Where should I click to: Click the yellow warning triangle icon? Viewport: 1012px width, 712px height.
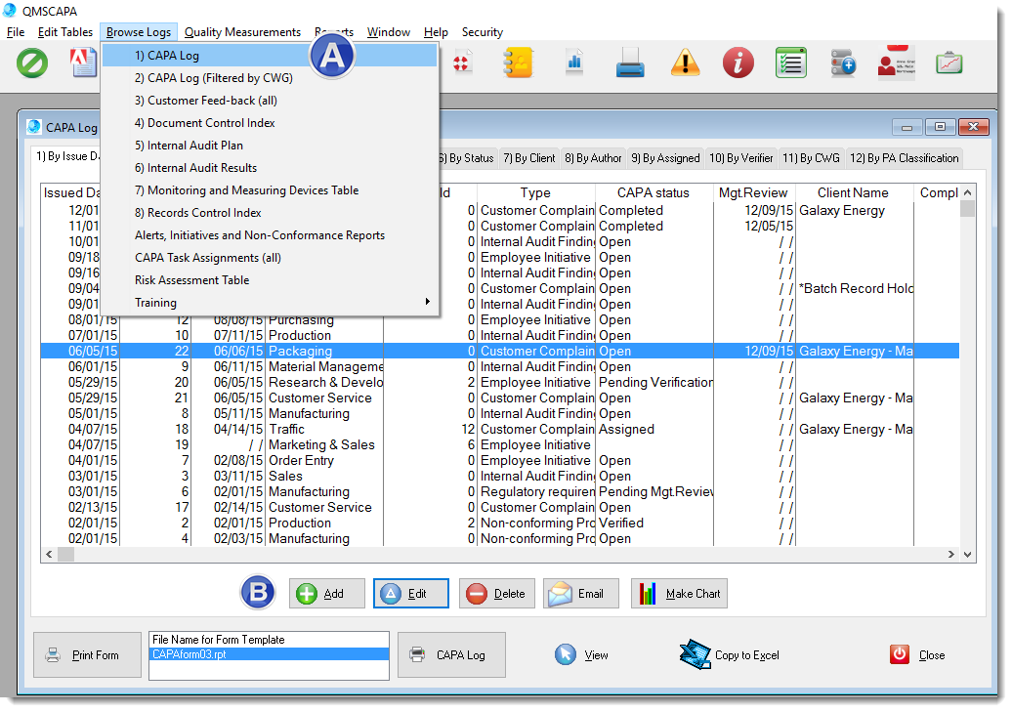(685, 63)
